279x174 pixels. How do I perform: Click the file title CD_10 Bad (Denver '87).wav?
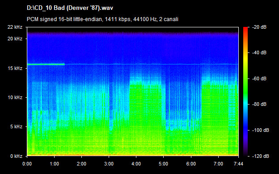pyautogui.click(x=70, y=8)
